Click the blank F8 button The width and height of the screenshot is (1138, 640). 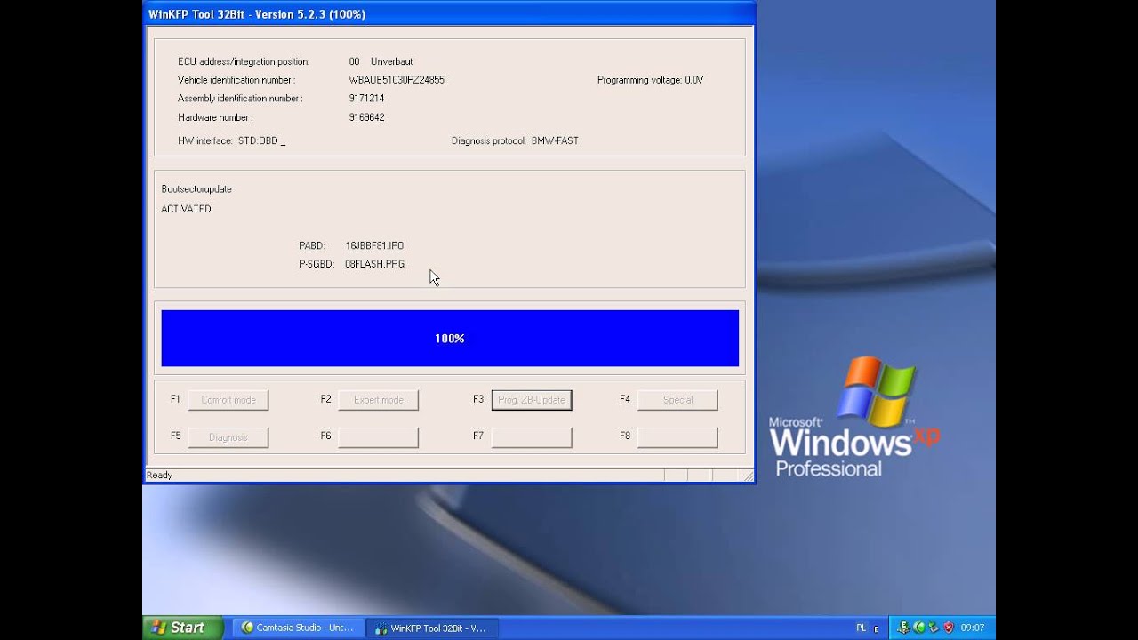677,437
